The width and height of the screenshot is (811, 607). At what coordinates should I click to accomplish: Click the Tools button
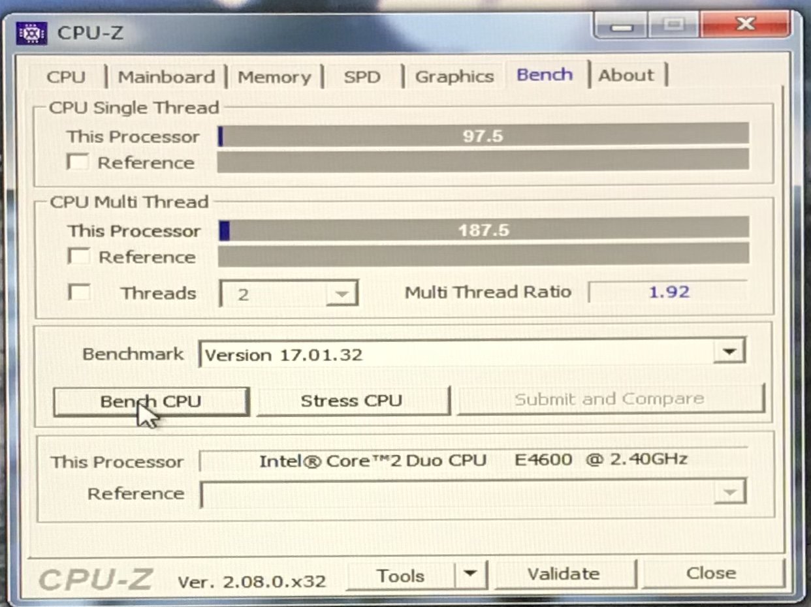pyautogui.click(x=400, y=576)
